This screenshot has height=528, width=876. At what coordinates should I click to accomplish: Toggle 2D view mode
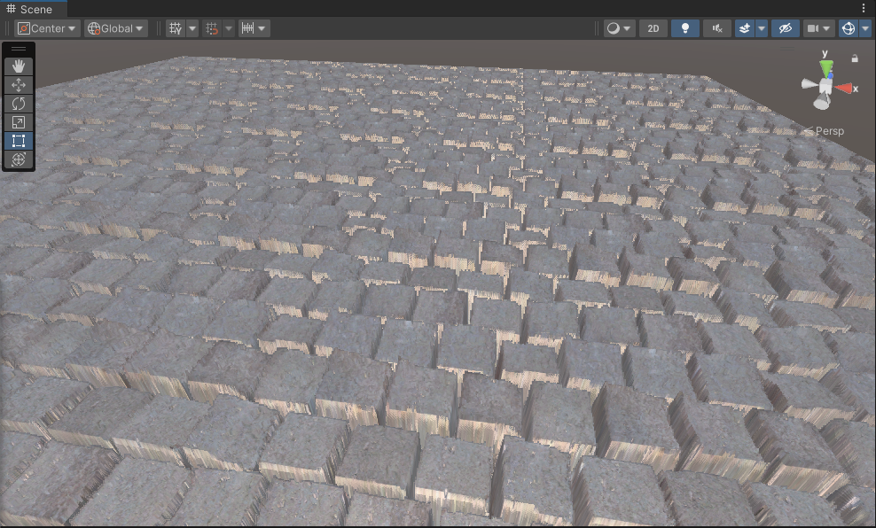pyautogui.click(x=653, y=28)
